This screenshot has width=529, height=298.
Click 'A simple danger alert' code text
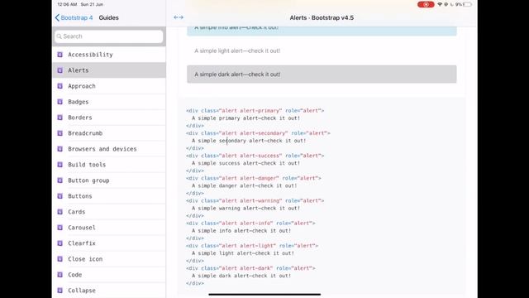coord(245,185)
